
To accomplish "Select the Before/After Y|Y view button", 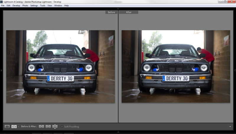I will tap(14, 127).
